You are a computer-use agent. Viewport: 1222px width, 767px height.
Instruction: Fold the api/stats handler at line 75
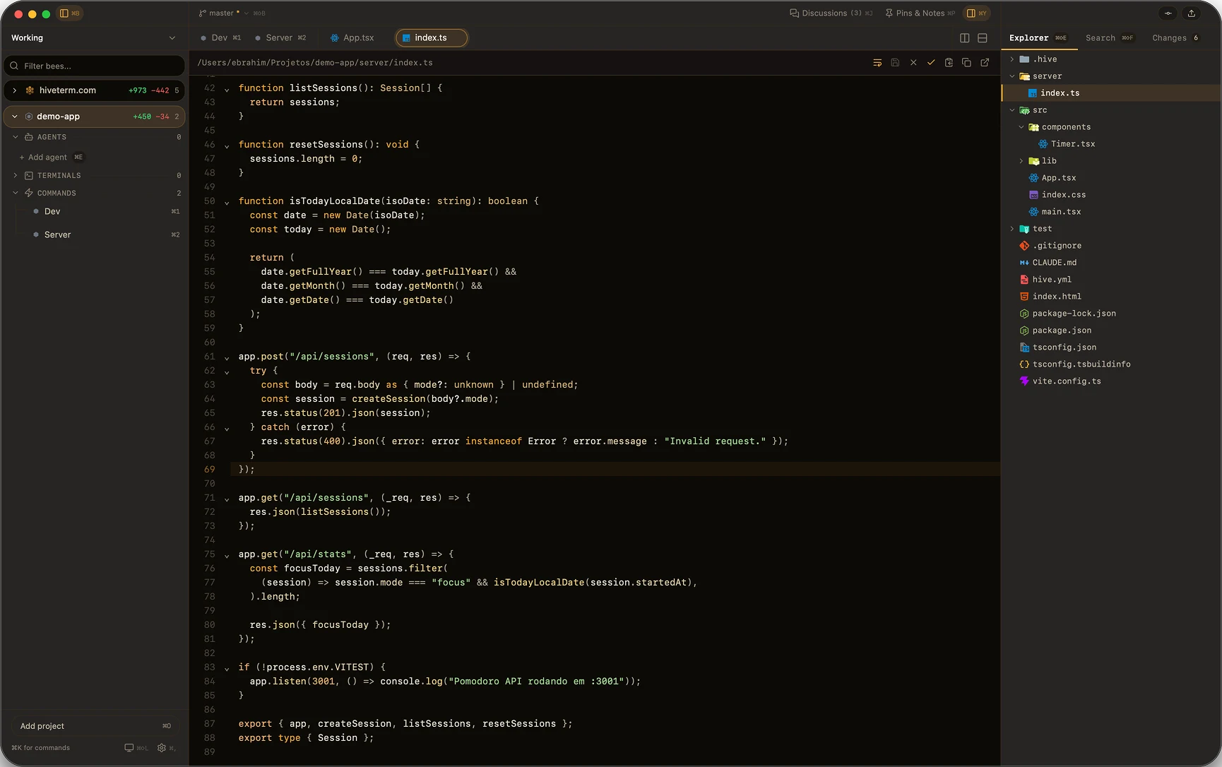coord(227,556)
